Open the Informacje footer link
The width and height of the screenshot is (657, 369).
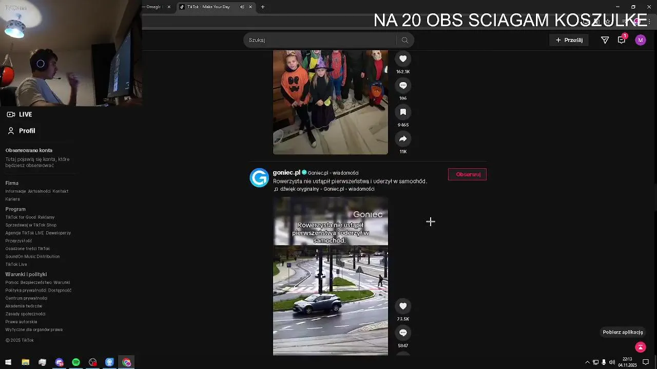pos(15,191)
